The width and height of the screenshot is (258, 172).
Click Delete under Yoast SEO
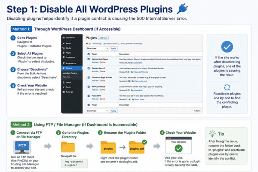[102, 99]
